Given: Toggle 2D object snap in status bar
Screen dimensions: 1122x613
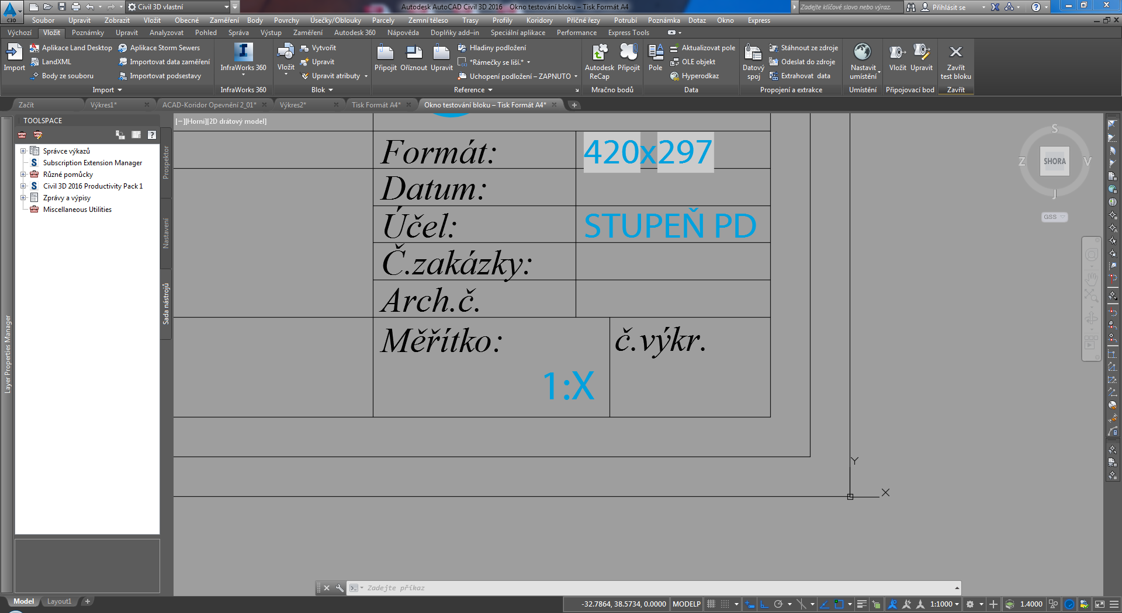Looking at the screenshot, I should 839,604.
